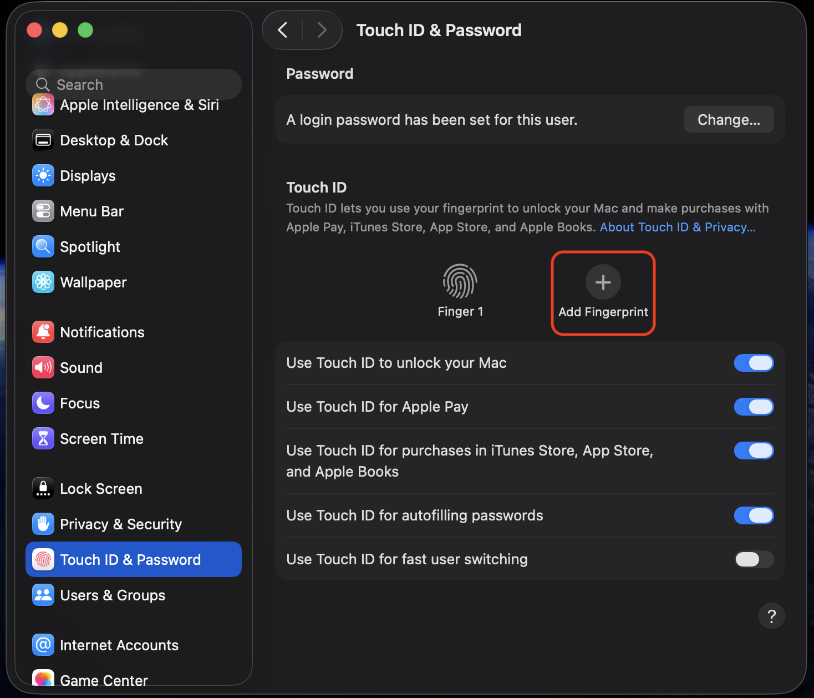The height and width of the screenshot is (698, 814).
Task: Click the Notifications bell icon
Action: (43, 332)
